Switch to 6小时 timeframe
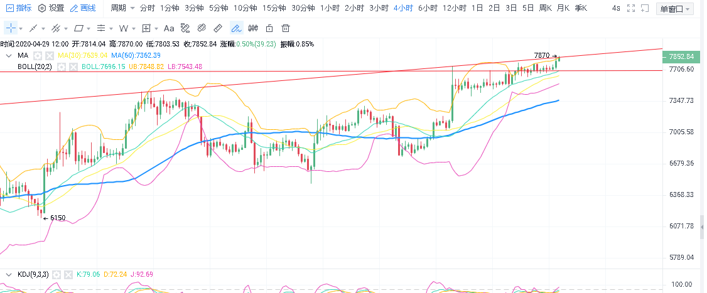The image size is (707, 293). click(x=428, y=8)
